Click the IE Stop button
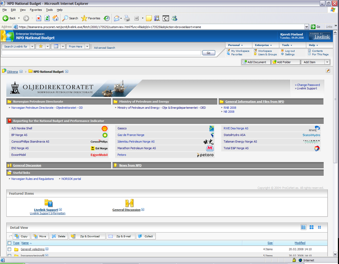This screenshot has height=264, width=339. 39,18
